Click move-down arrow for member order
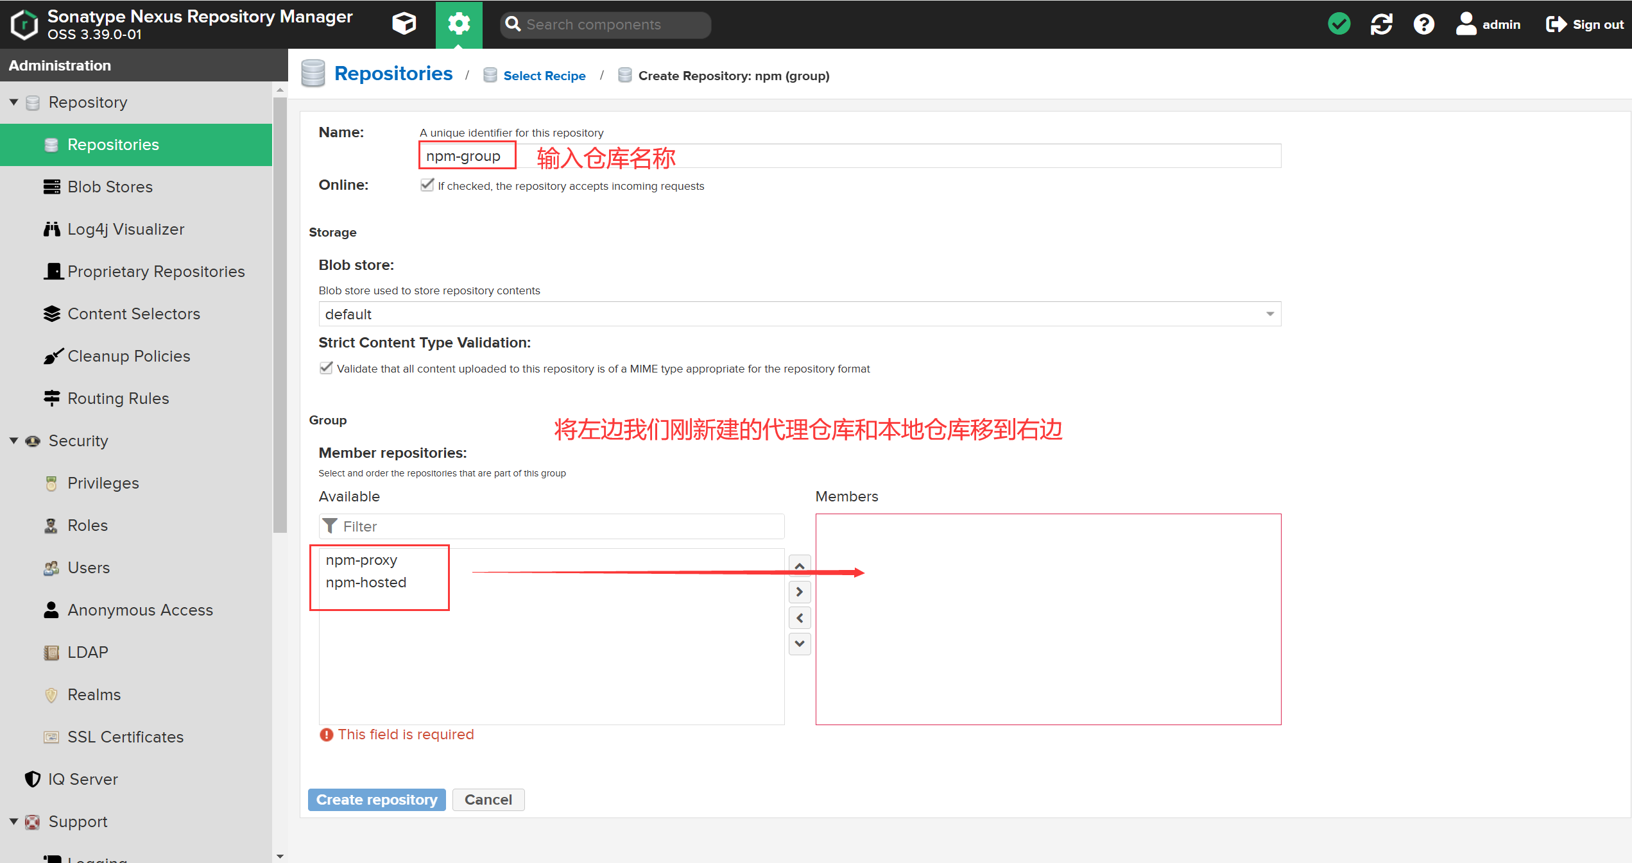Screen dimensions: 1632x863 point(800,644)
